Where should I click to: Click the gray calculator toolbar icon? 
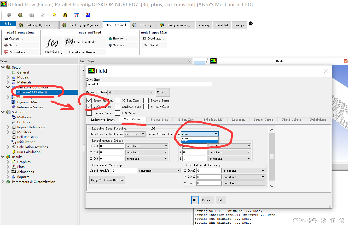(x=32, y=15)
